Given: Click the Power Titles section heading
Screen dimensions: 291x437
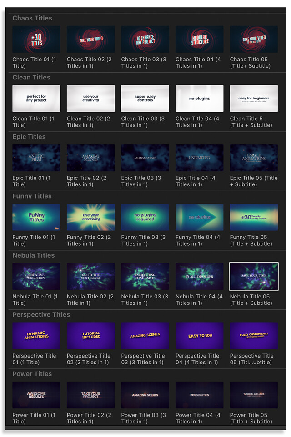Looking at the screenshot, I should tap(32, 374).
